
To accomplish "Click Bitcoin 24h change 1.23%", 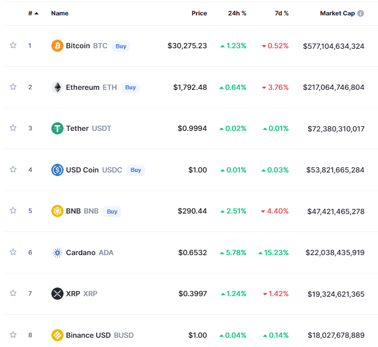I will click(x=233, y=46).
